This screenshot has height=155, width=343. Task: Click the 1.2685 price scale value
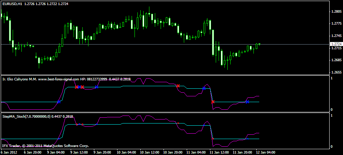(x=336, y=60)
